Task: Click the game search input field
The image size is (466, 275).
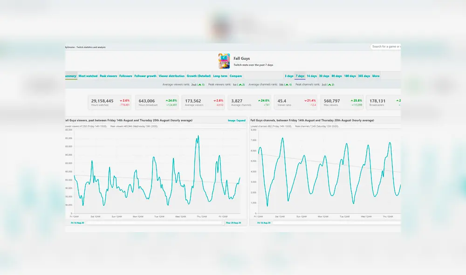Action: point(386,46)
